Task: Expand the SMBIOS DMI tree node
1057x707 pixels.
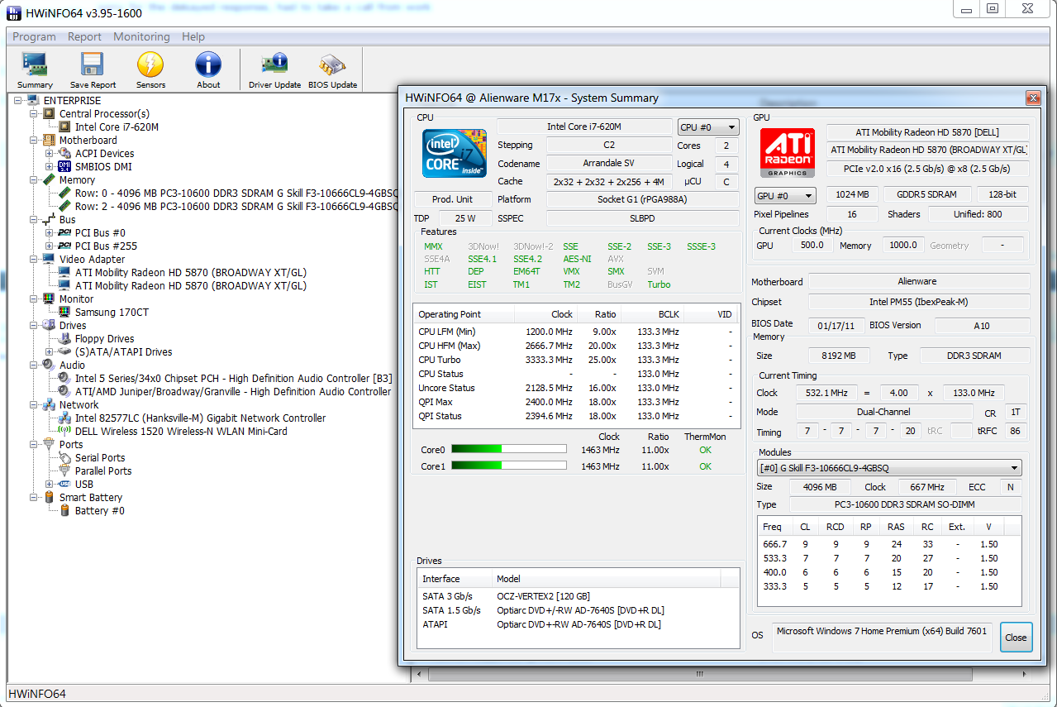Action: click(x=50, y=166)
